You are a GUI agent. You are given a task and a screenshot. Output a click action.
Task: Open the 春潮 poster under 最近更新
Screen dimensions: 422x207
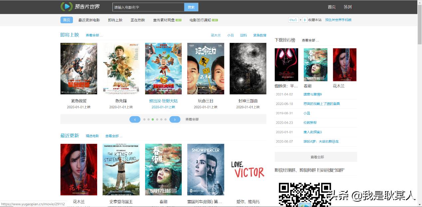[x=163, y=169]
